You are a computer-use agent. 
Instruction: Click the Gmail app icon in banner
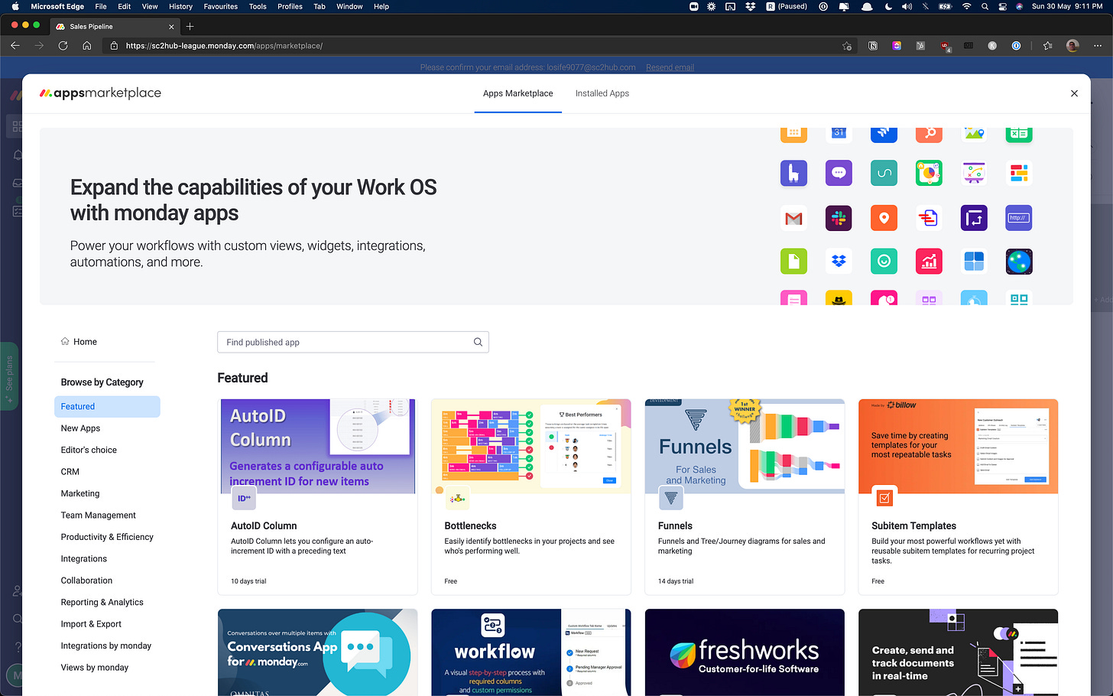click(793, 218)
